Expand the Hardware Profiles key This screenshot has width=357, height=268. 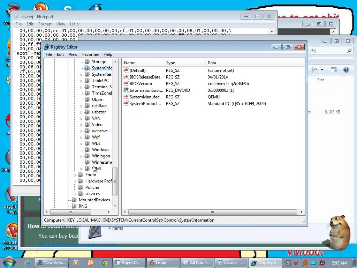pyautogui.click(x=75, y=181)
